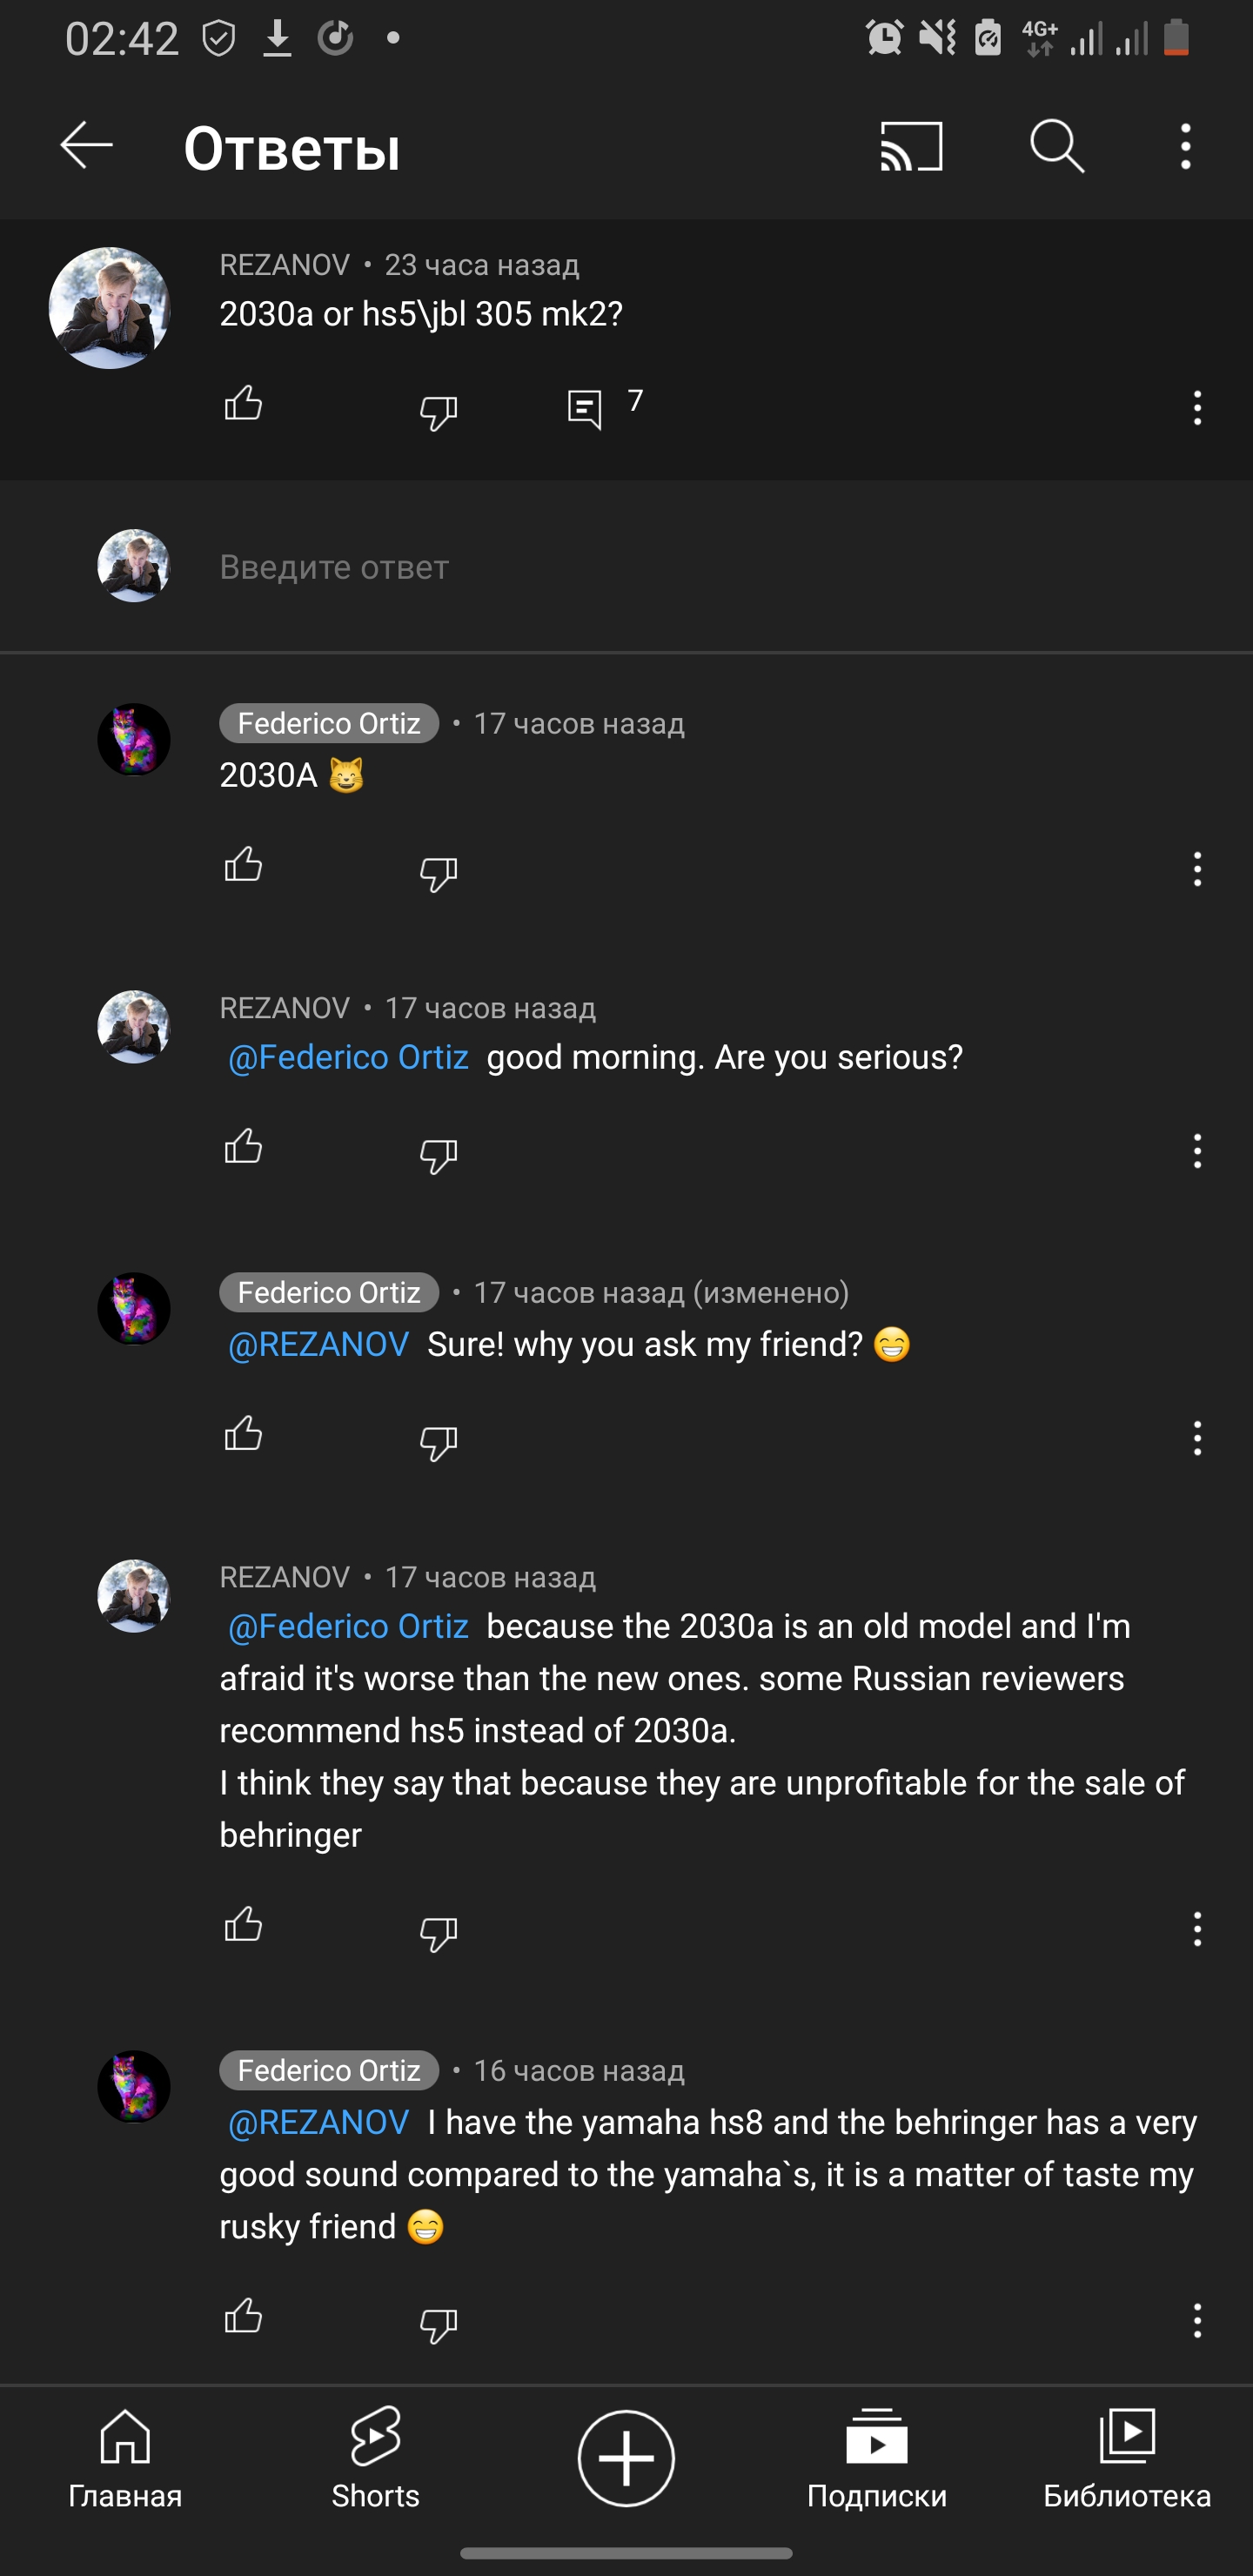Open options for REZANOV's original comment
Image resolution: width=1253 pixels, height=2576 pixels.
click(1196, 408)
